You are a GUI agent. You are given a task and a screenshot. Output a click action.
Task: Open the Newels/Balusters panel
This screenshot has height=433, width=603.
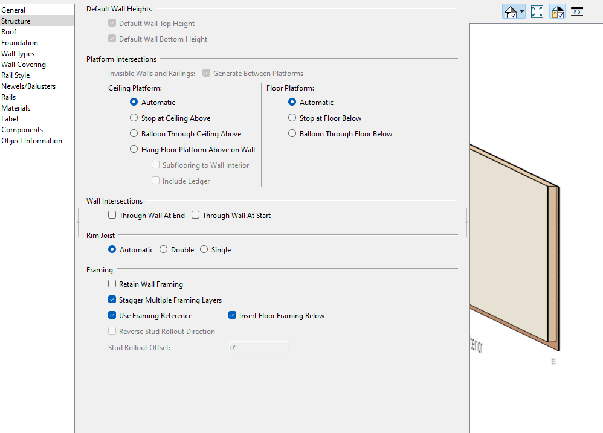pos(28,86)
